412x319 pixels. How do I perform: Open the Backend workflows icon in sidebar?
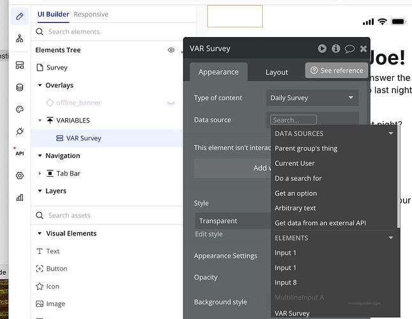(20, 65)
